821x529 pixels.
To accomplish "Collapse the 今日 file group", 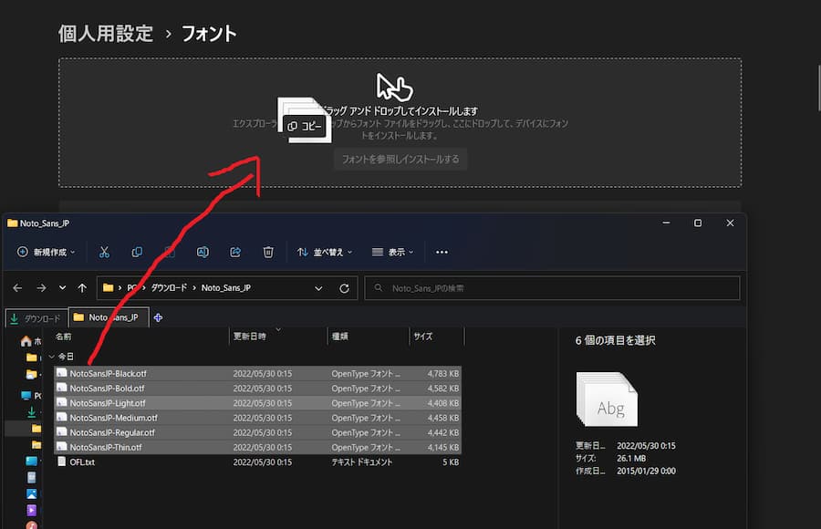I will coord(53,355).
